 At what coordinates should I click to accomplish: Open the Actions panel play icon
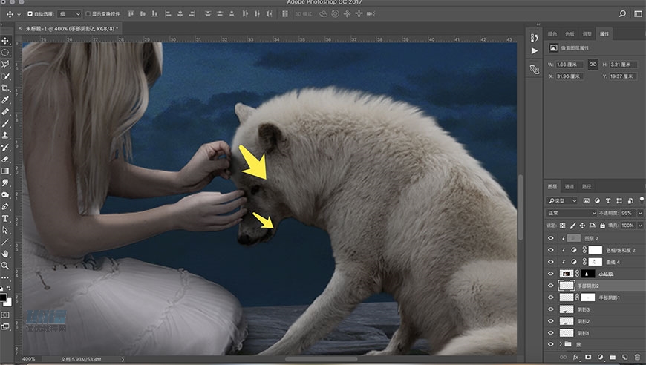coord(535,51)
